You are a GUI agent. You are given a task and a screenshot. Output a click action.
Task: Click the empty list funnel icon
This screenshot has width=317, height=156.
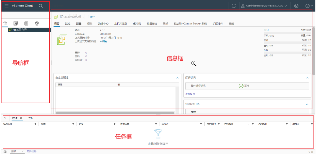[x=158, y=134]
